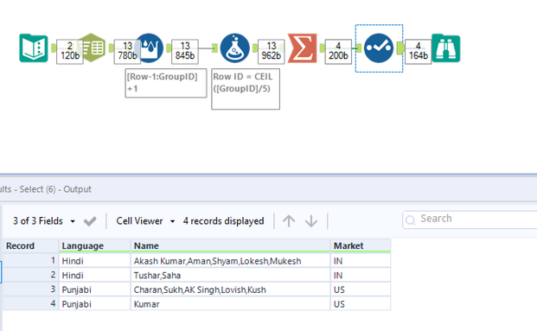
Task: Click the down arrow next record icon
Action: pyautogui.click(x=311, y=221)
